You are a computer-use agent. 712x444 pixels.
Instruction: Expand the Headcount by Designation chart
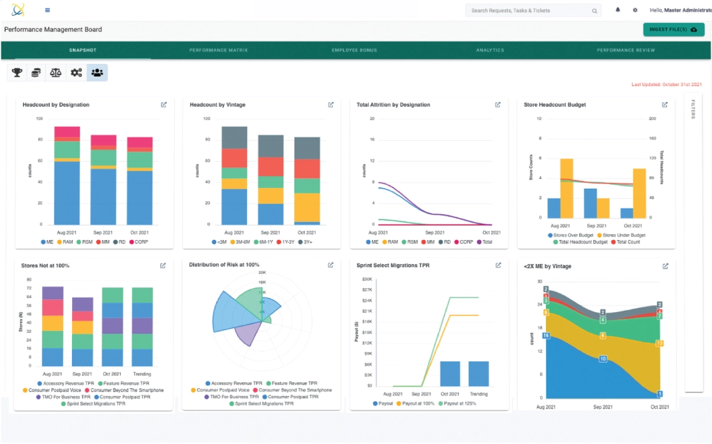pyautogui.click(x=163, y=105)
